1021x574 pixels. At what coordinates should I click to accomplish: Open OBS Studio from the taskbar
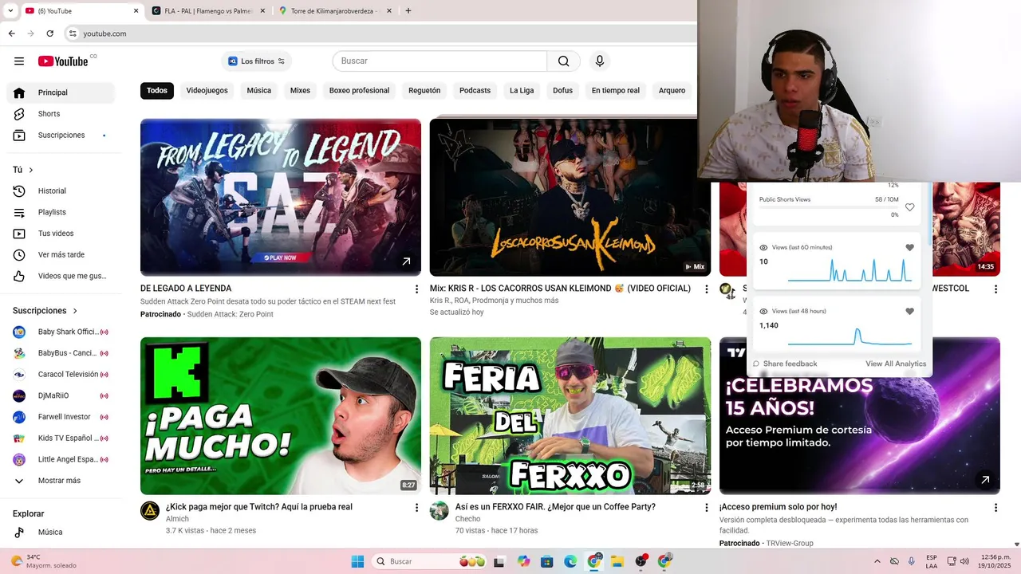pos(641,561)
